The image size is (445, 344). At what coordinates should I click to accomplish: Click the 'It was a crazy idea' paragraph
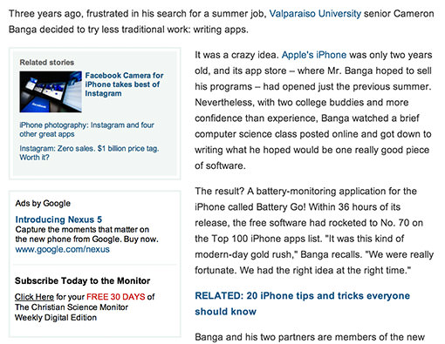313,111
